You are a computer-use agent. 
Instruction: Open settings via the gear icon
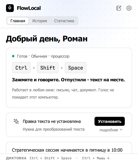[x=129, y=8]
